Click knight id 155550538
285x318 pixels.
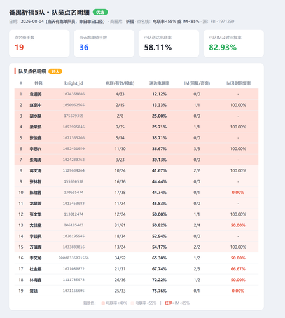[x=74, y=181]
